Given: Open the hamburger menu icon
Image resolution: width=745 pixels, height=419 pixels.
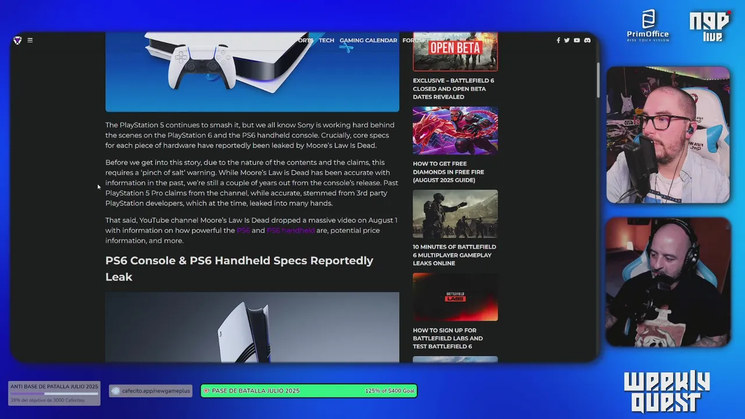Looking at the screenshot, I should coord(30,40).
